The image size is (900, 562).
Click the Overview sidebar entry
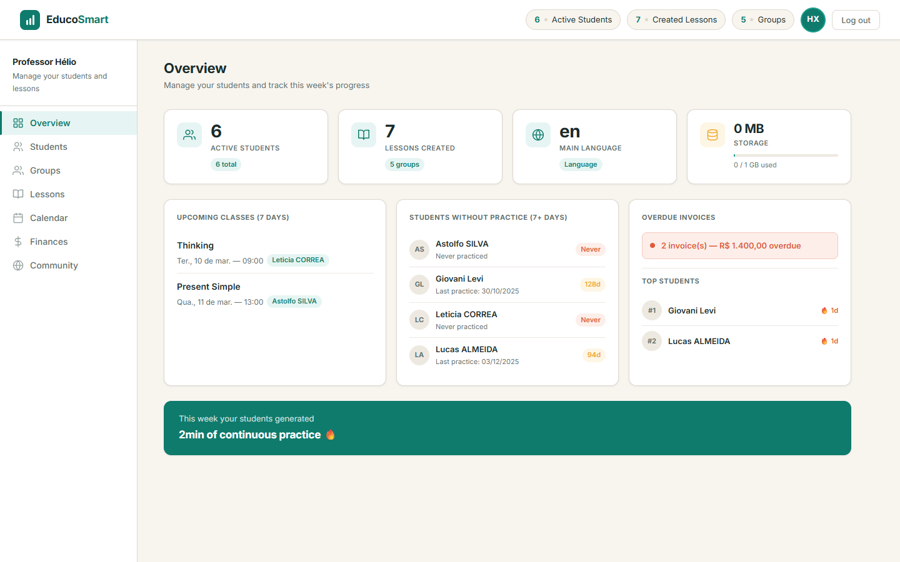50,122
